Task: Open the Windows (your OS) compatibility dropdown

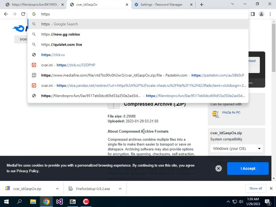Action: (236, 149)
